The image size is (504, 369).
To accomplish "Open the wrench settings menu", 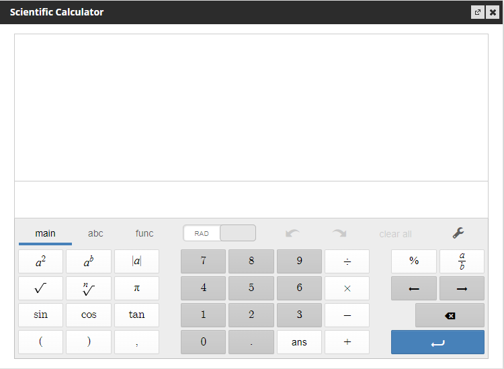I will tap(458, 233).
